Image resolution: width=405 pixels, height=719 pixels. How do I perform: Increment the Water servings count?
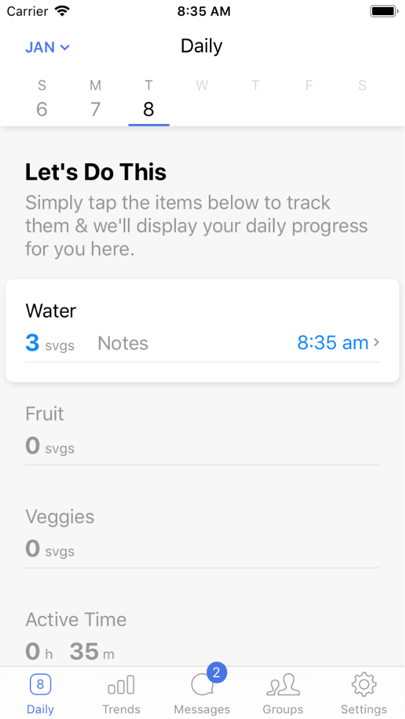(x=32, y=342)
